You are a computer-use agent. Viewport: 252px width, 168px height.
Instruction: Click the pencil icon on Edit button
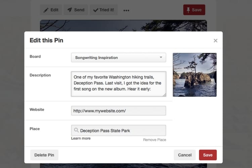(46, 10)
